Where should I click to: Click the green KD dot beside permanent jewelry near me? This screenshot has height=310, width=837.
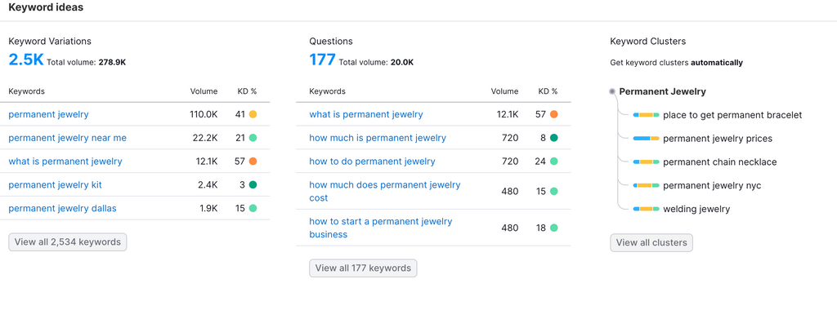tap(253, 137)
